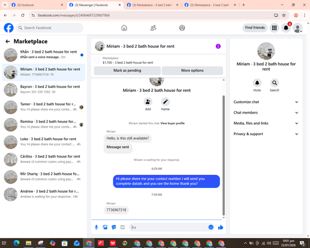
Task: Open the tab search dropdown arrow
Action: coord(4,5)
